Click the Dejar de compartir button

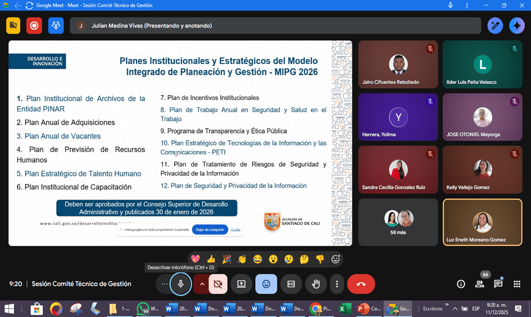tap(210, 230)
